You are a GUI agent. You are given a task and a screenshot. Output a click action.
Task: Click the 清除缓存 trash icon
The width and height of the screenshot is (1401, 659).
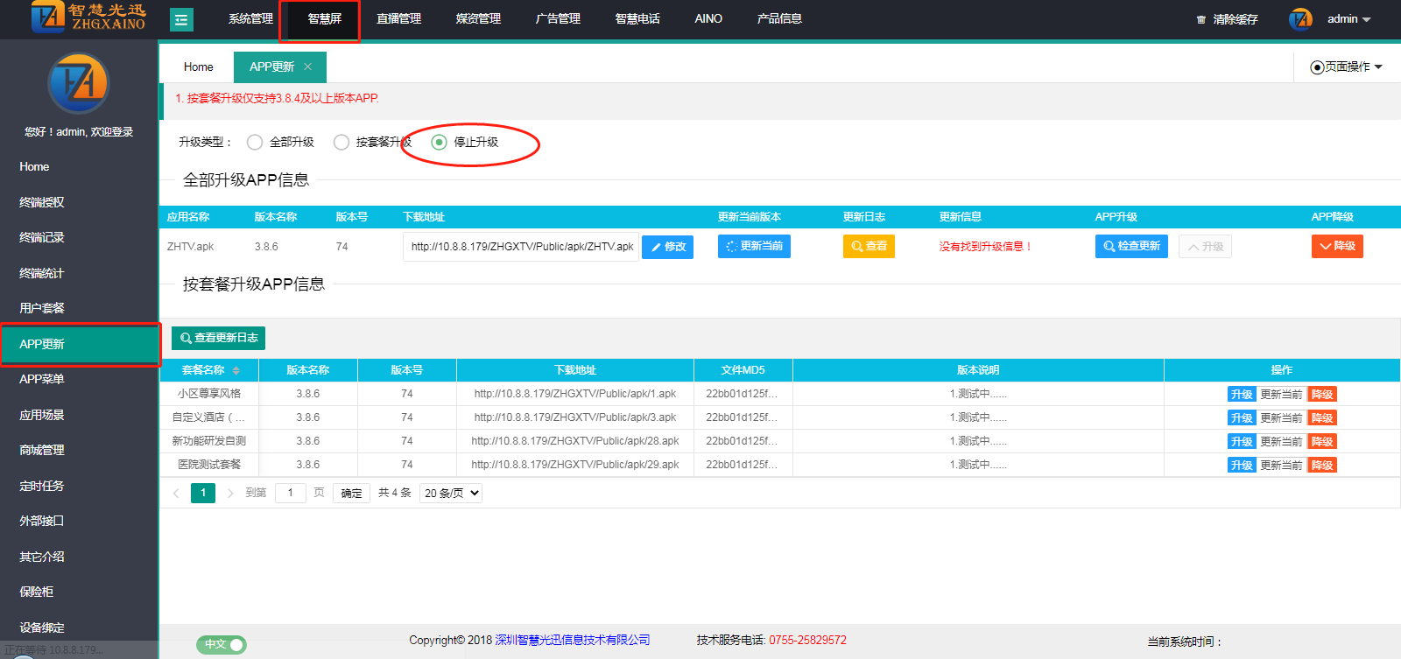pos(1201,19)
